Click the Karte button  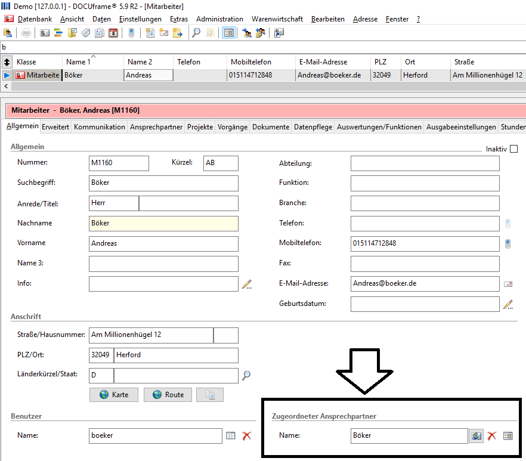tap(114, 395)
